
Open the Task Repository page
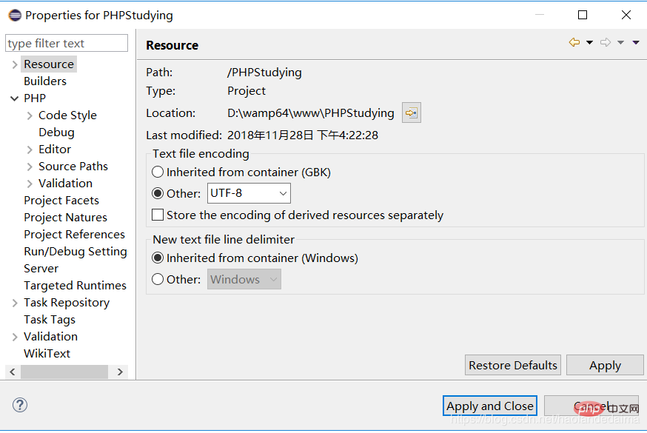pyautogui.click(x=67, y=303)
